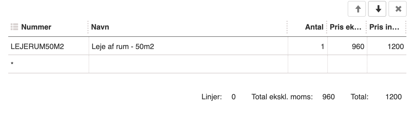
Task: Click the empty Pris ekskl. cell in new row
Action: click(347, 64)
